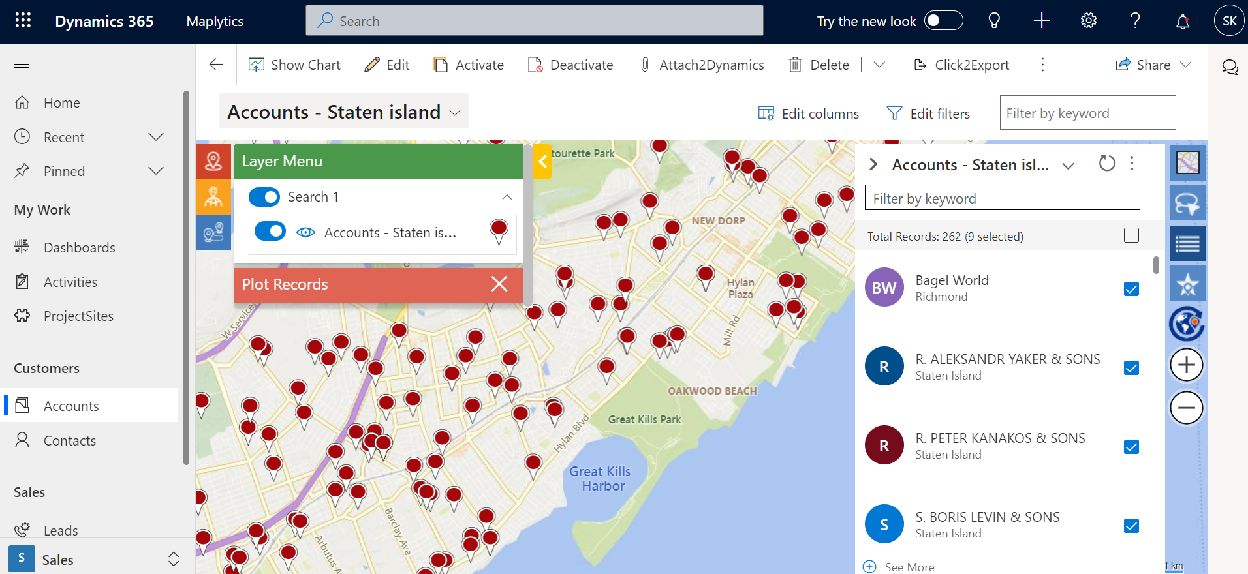The width and height of the screenshot is (1248, 574).
Task: Expand the Accounts - Staten island view dropdown
Action: [x=455, y=113]
